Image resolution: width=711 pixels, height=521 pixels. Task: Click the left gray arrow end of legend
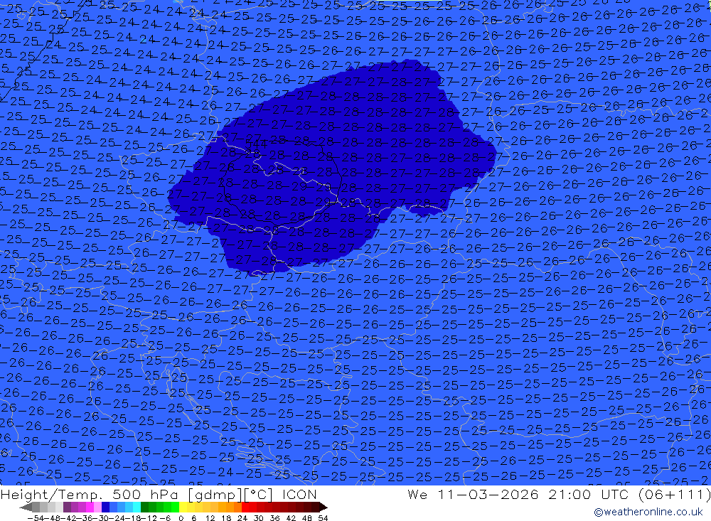(x=26, y=507)
